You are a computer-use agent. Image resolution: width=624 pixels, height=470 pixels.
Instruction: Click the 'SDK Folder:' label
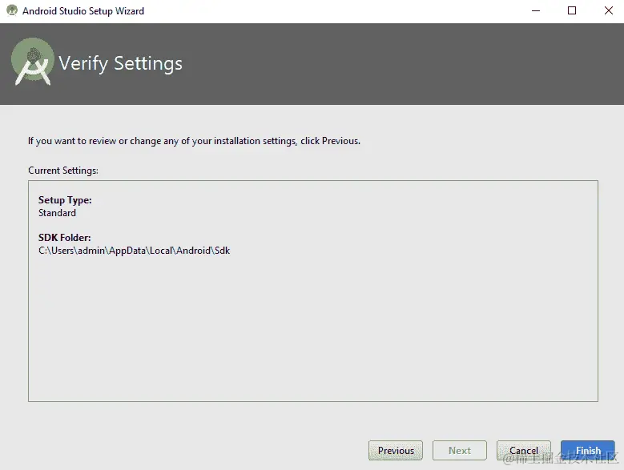coord(64,237)
